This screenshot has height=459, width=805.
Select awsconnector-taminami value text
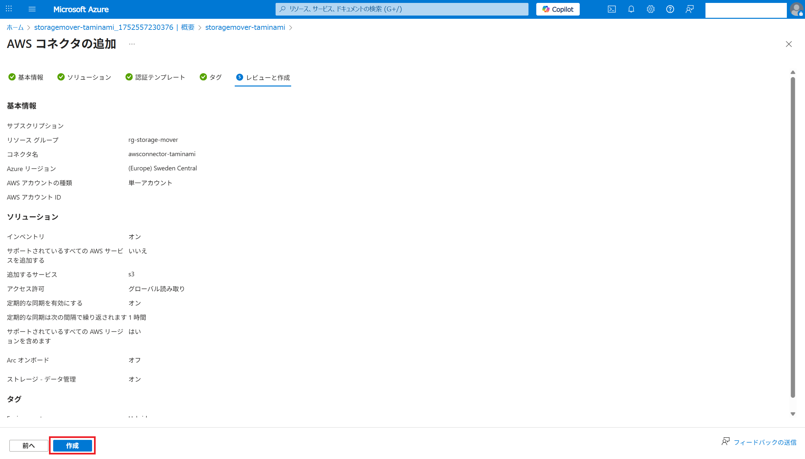[x=162, y=154]
